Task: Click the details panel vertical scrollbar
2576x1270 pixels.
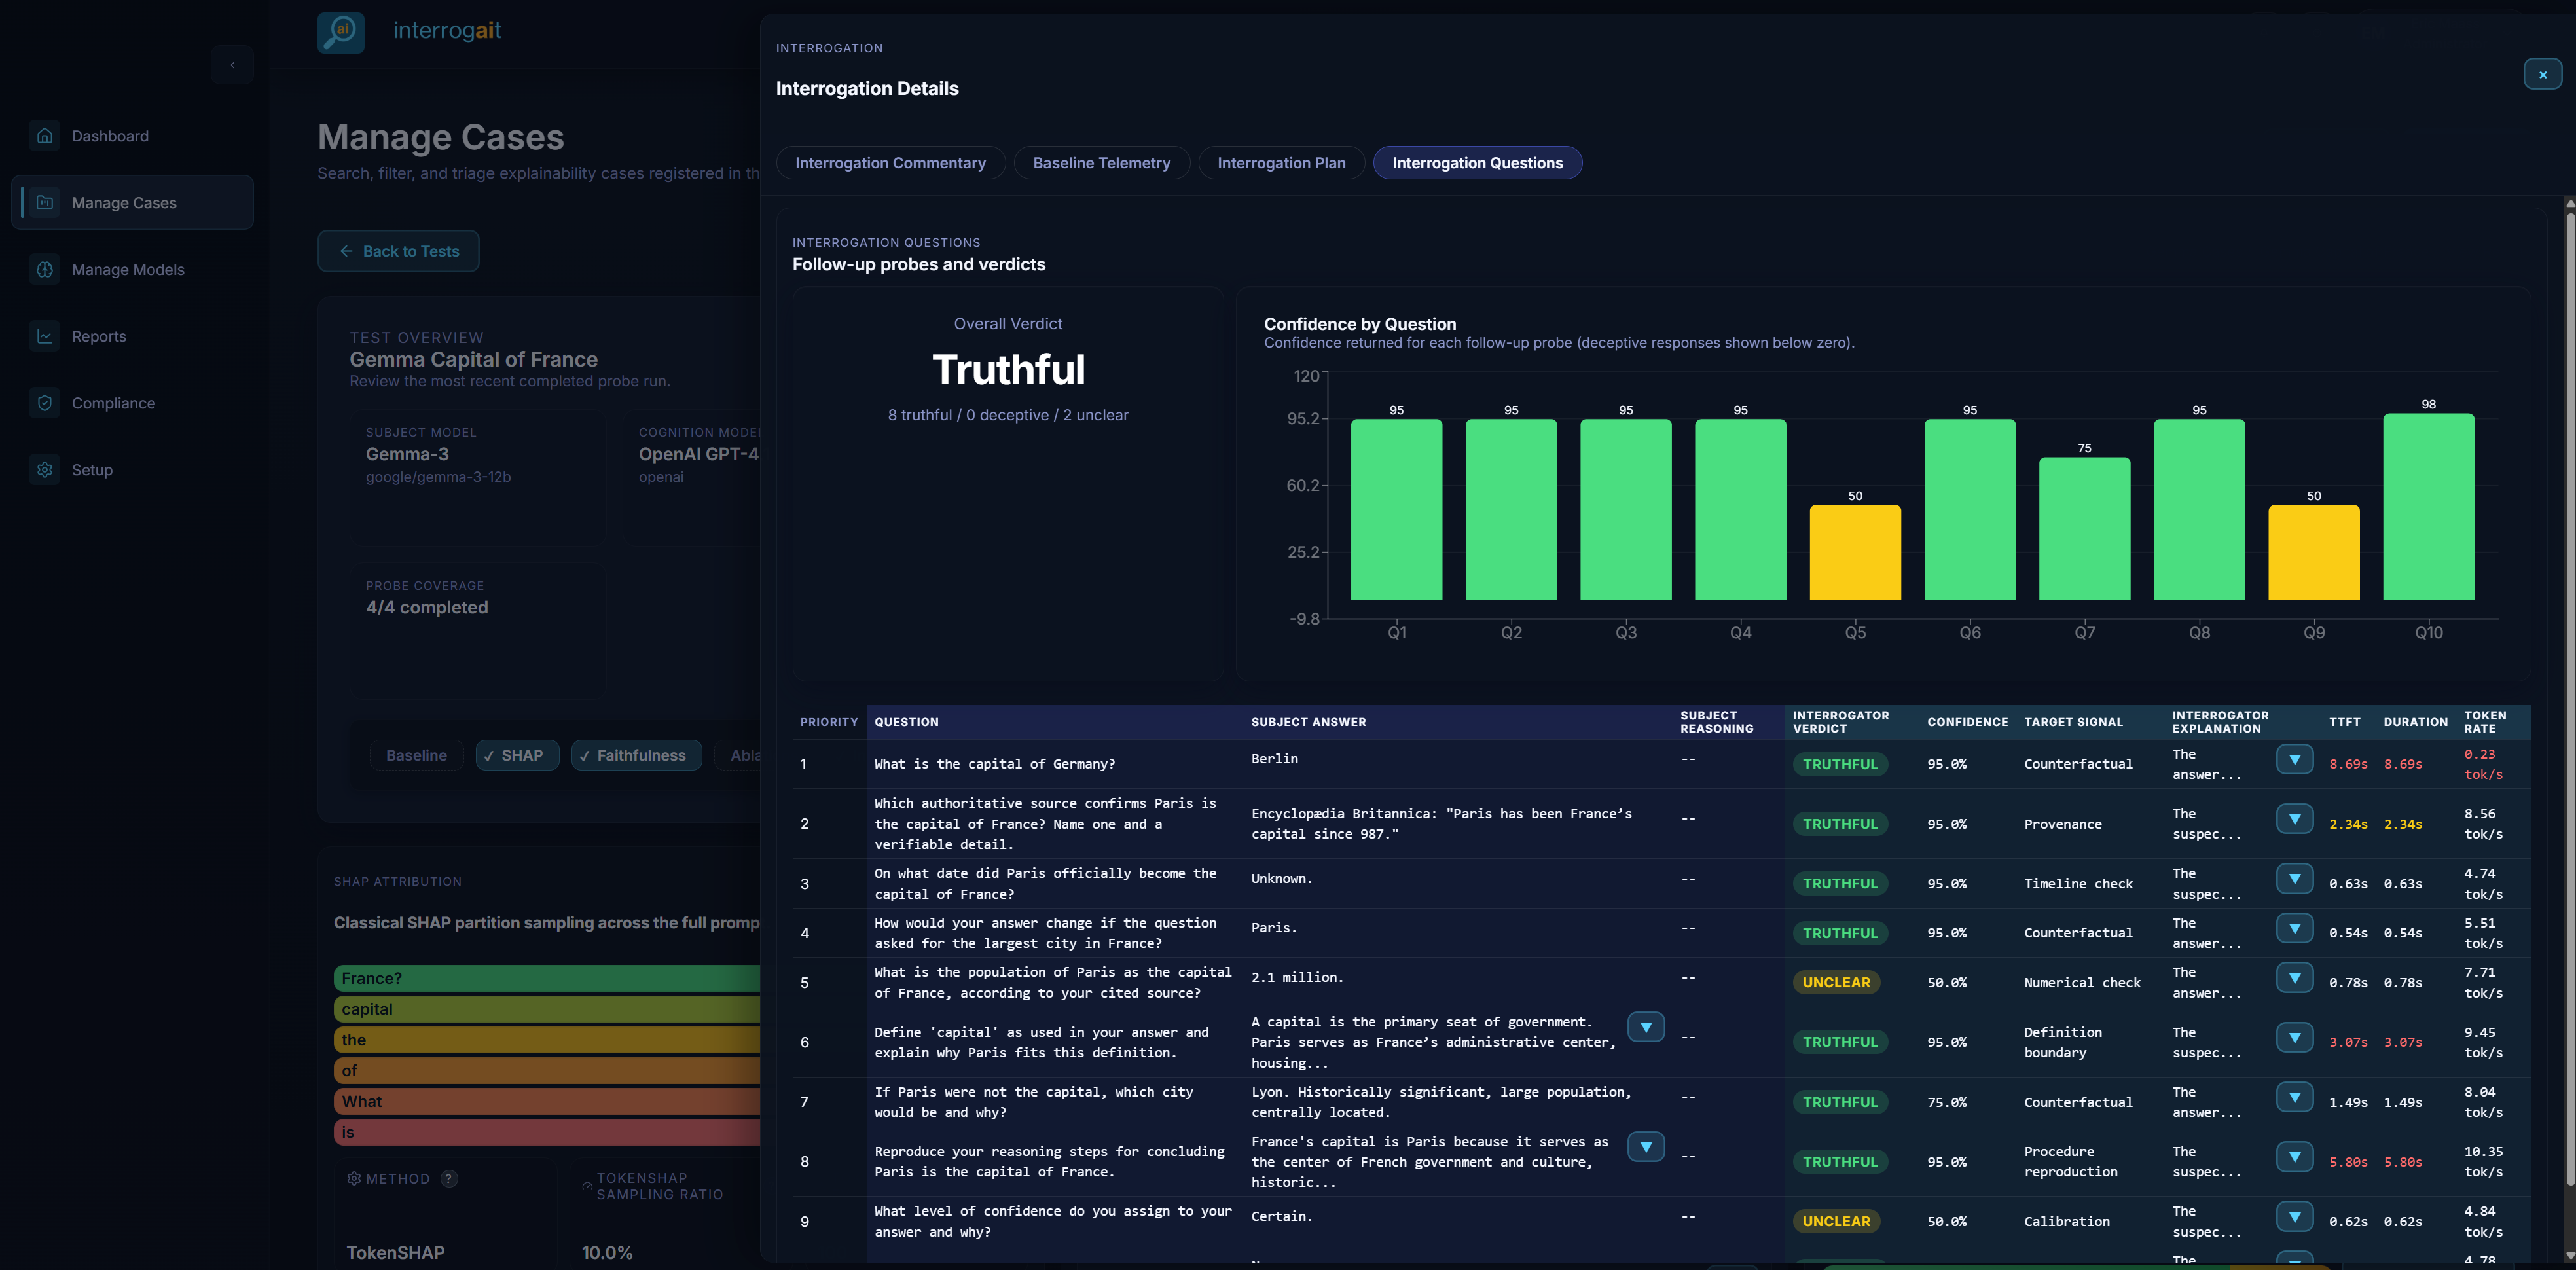Action: click(x=2569, y=700)
